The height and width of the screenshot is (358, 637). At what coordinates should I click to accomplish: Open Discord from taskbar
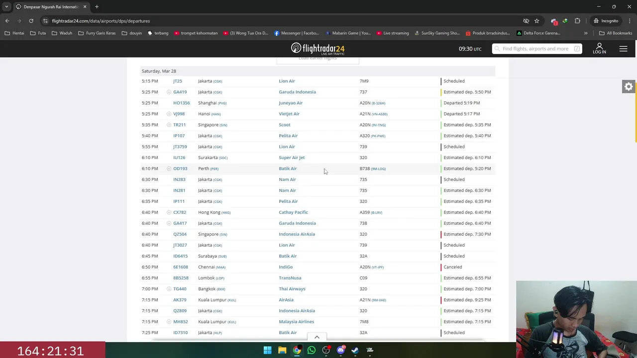[x=341, y=350]
